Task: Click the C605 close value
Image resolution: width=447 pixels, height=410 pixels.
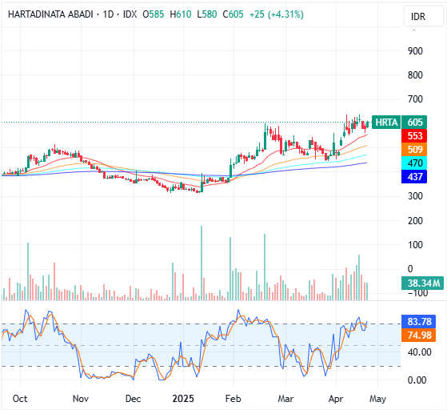Action: coord(233,14)
